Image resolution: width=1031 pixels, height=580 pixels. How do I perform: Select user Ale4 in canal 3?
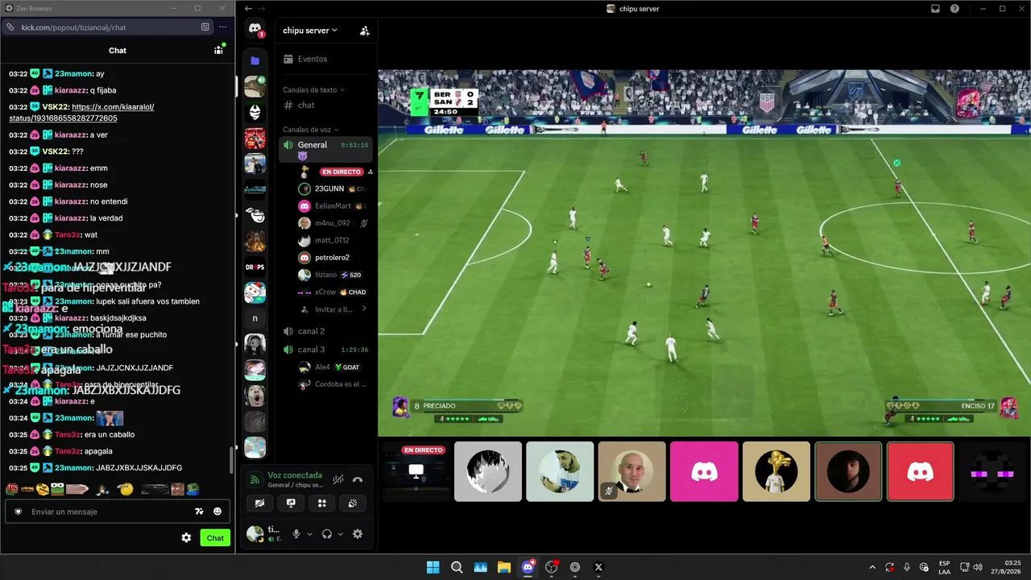click(x=333, y=367)
